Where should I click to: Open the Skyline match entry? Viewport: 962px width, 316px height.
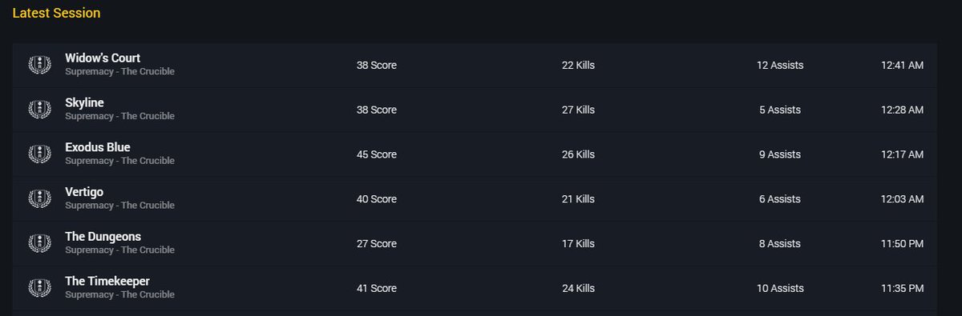click(475, 110)
